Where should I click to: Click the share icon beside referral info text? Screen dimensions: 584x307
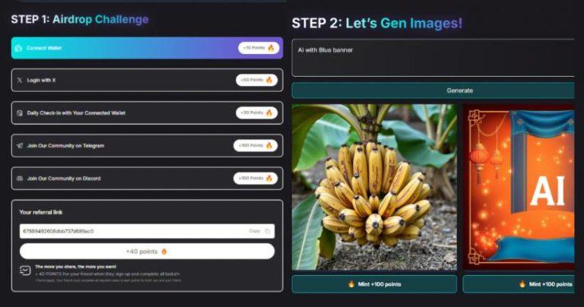(25, 271)
